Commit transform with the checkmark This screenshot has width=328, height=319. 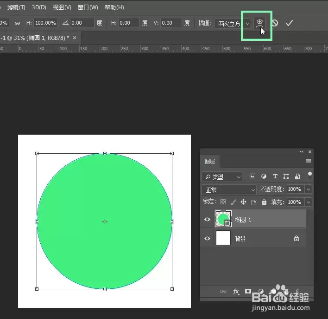[289, 23]
